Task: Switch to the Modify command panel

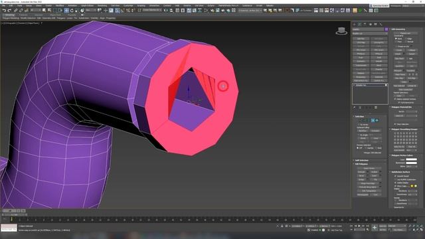Action: (x=360, y=24)
